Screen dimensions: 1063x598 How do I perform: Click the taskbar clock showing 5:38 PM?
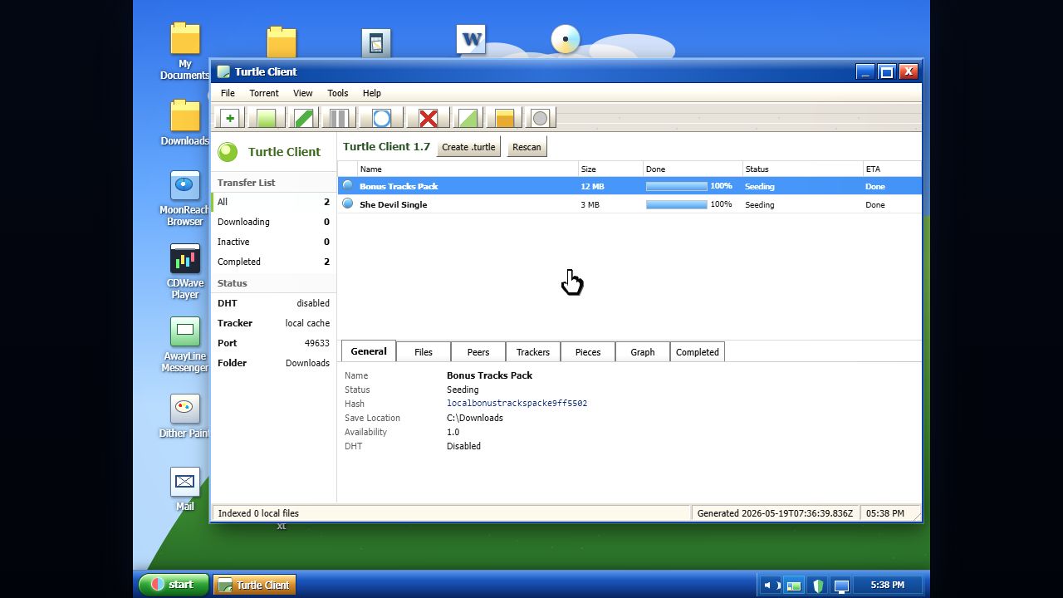click(887, 586)
